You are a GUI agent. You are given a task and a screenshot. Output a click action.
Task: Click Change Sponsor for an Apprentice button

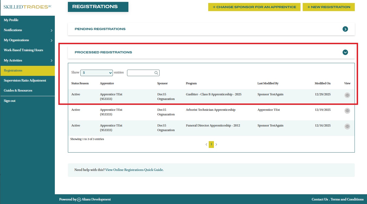[x=254, y=7]
